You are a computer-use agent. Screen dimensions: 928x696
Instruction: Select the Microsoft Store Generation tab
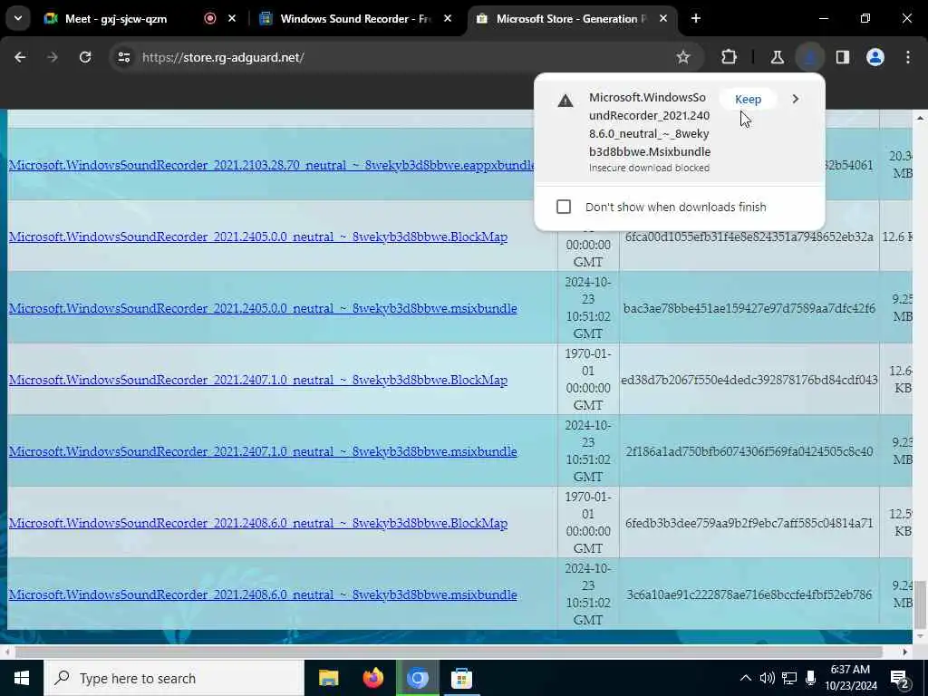pos(571,18)
